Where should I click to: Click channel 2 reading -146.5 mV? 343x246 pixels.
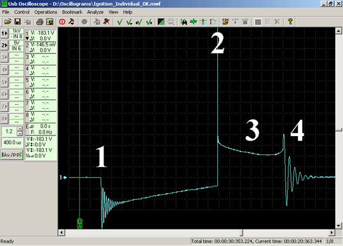[46, 44]
